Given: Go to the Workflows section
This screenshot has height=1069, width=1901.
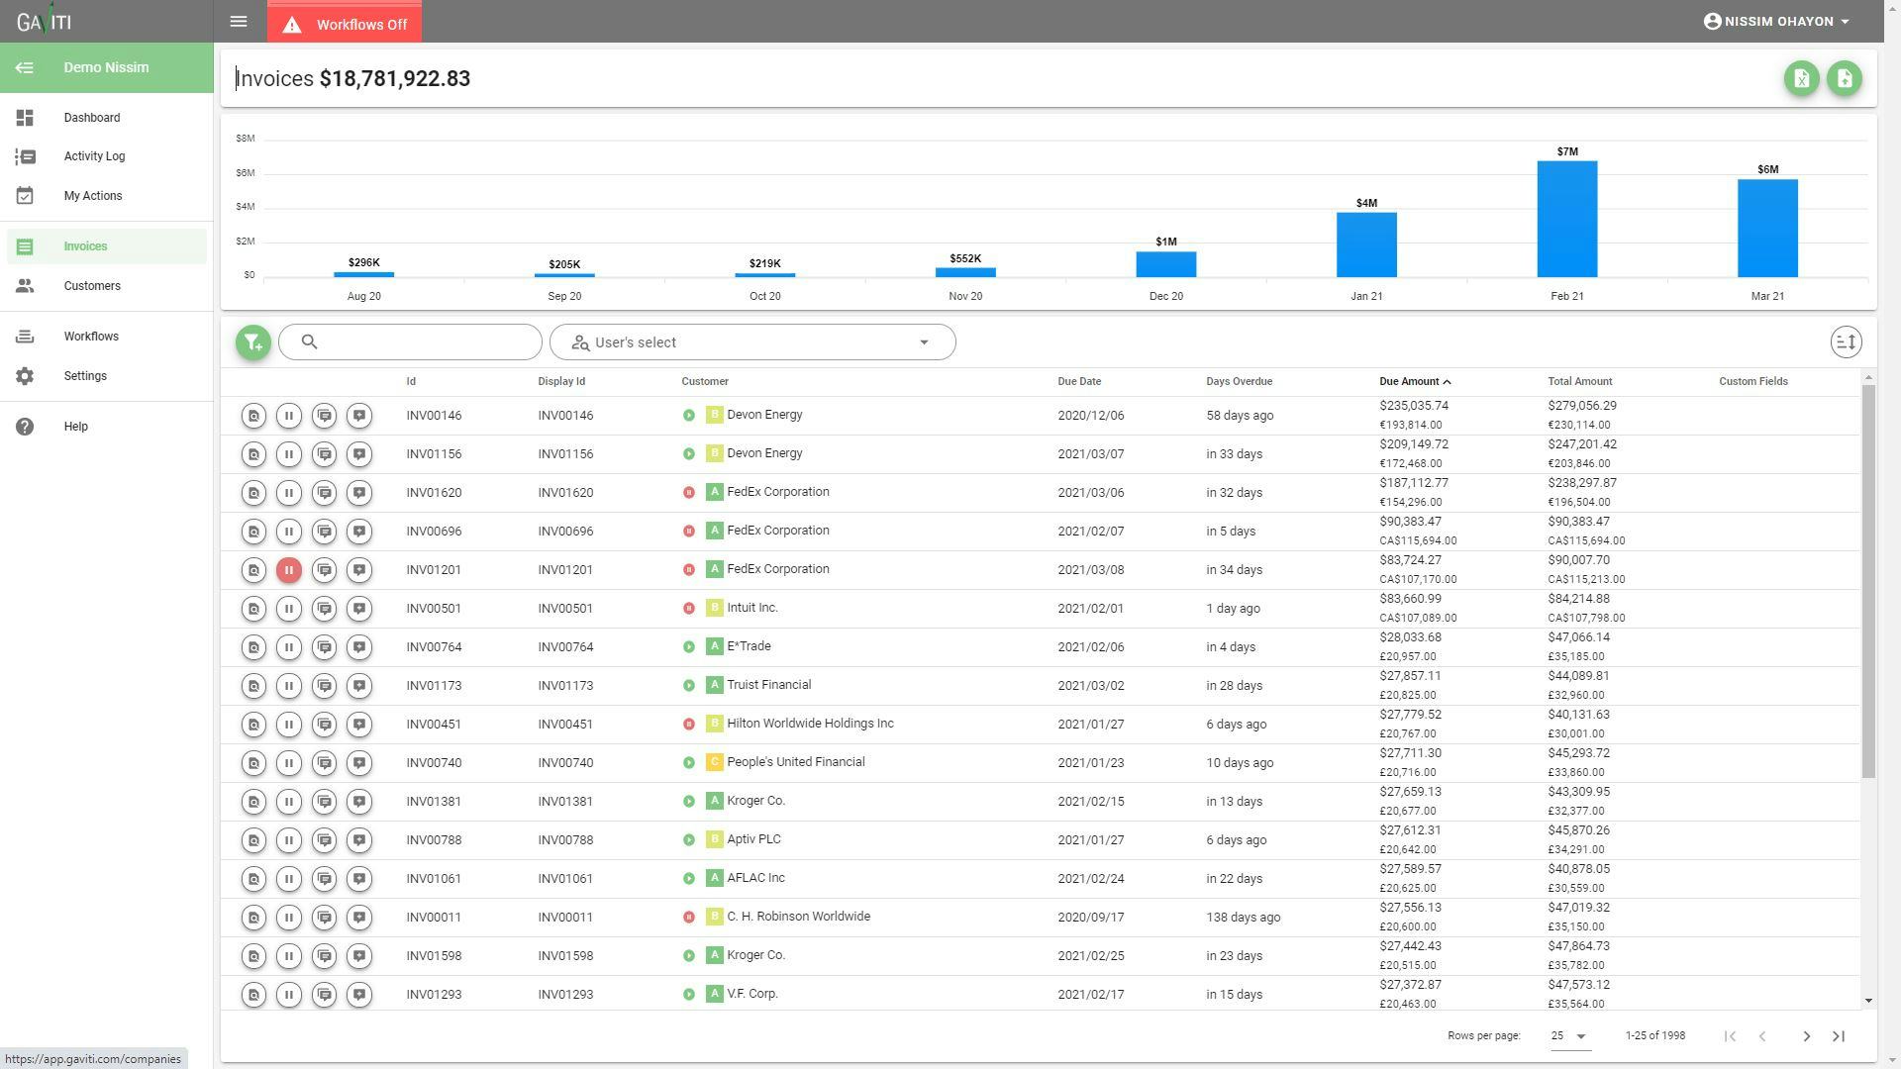Looking at the screenshot, I should (x=91, y=337).
